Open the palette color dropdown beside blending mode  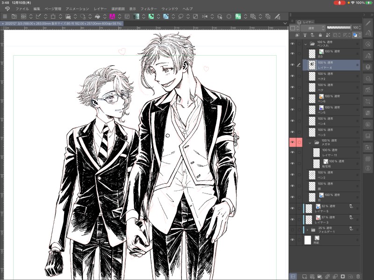point(295,28)
